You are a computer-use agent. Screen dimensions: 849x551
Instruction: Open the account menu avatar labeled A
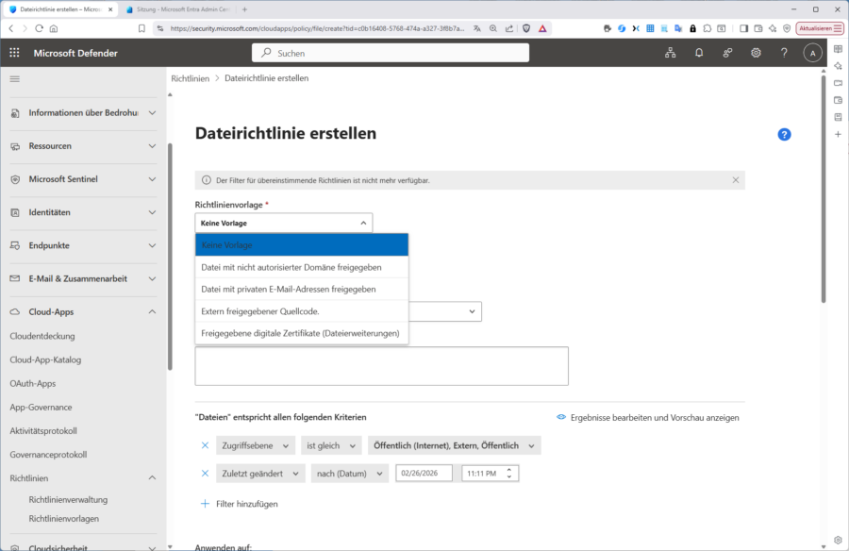(812, 52)
